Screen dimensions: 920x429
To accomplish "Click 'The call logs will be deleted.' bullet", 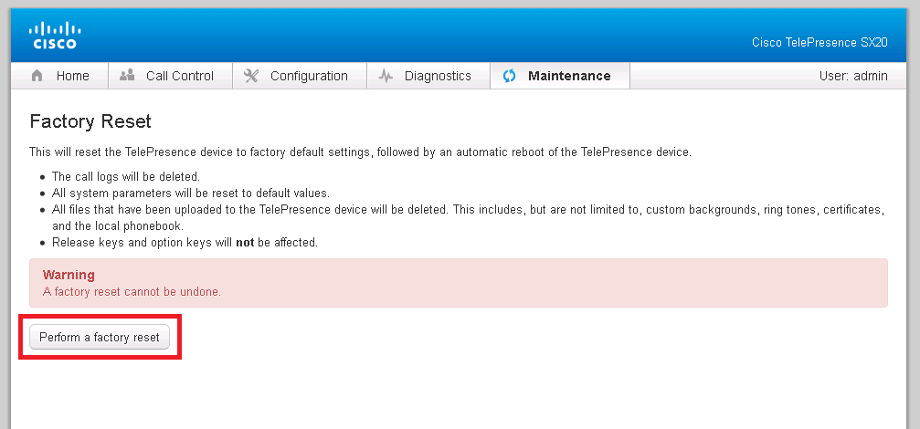I will click(126, 176).
